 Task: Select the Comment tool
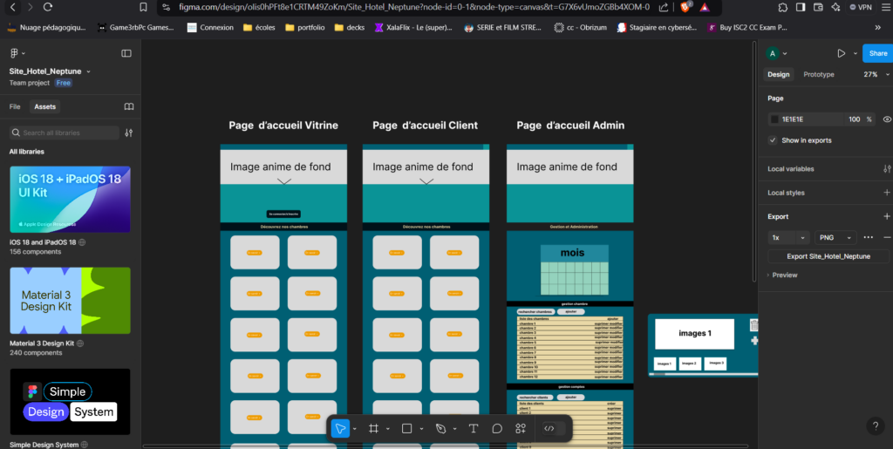(496, 429)
